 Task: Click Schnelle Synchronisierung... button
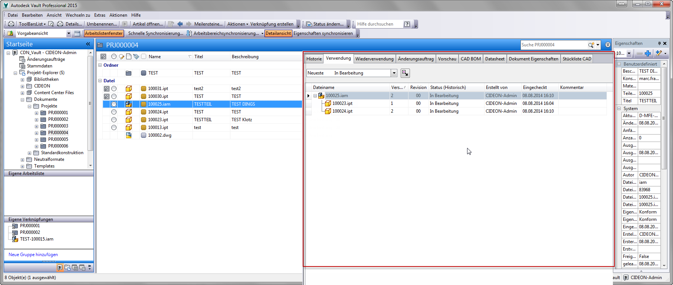click(156, 33)
